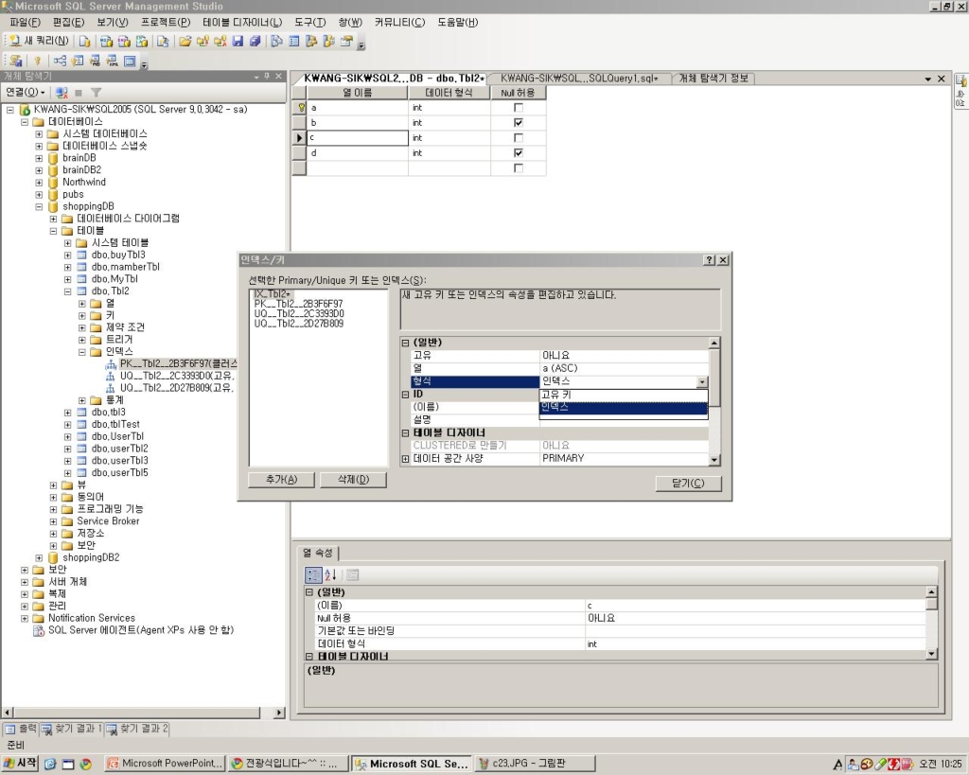This screenshot has width=969, height=775.
Task: Click the Alphabetical sort icon in column properties
Action: [x=330, y=574]
